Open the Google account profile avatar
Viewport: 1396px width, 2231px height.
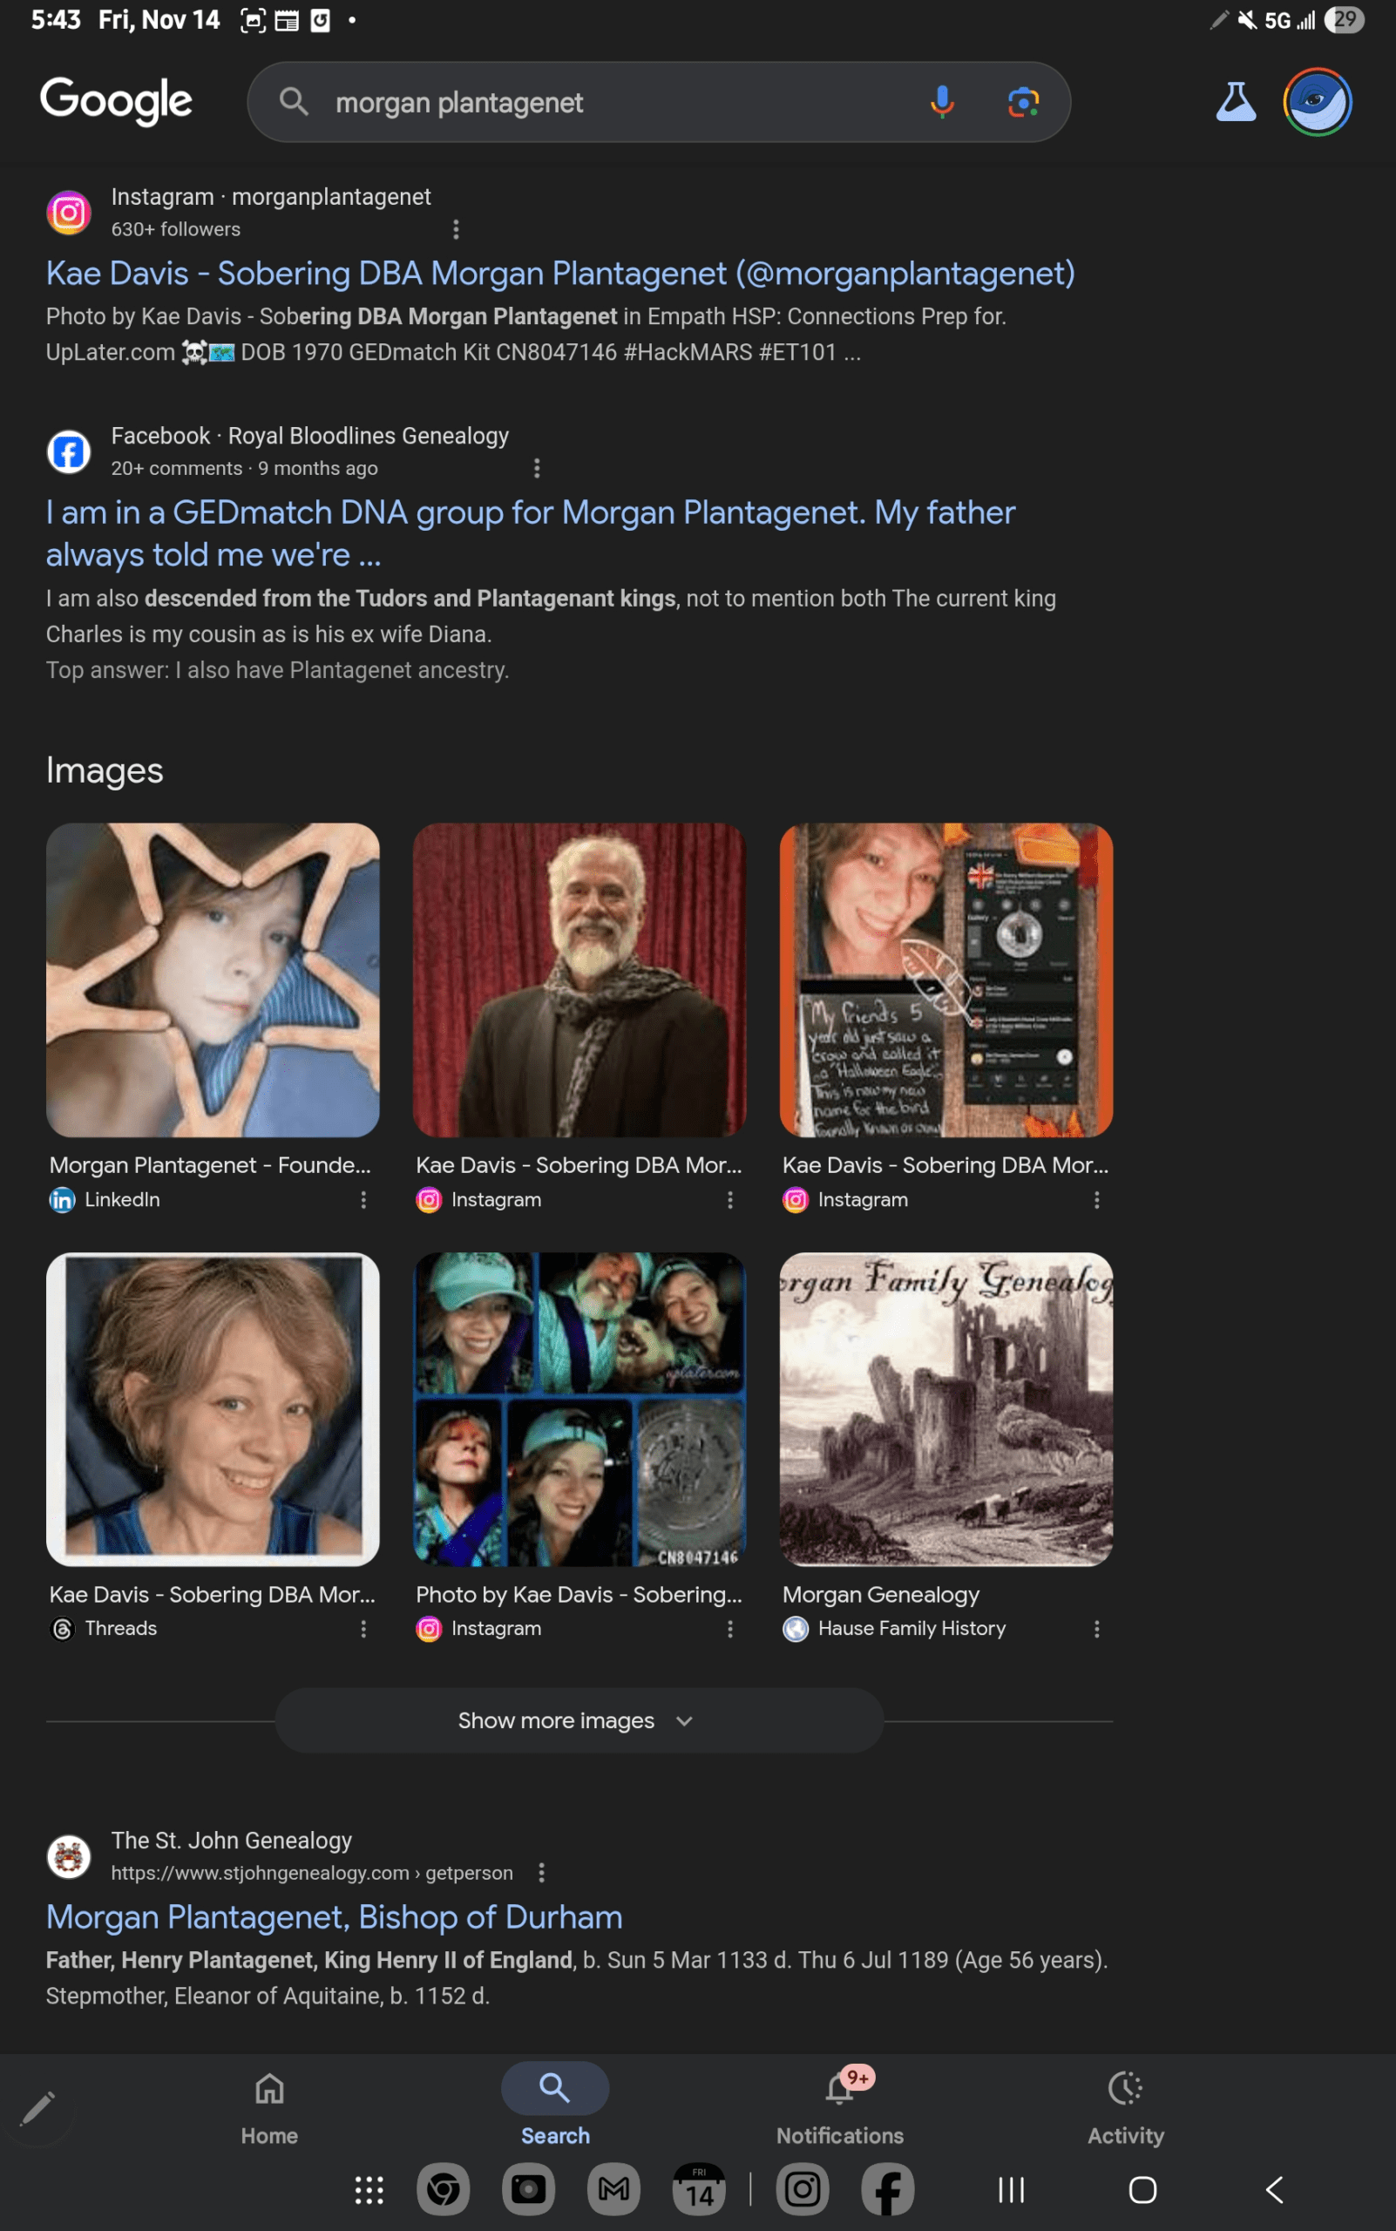(1318, 102)
